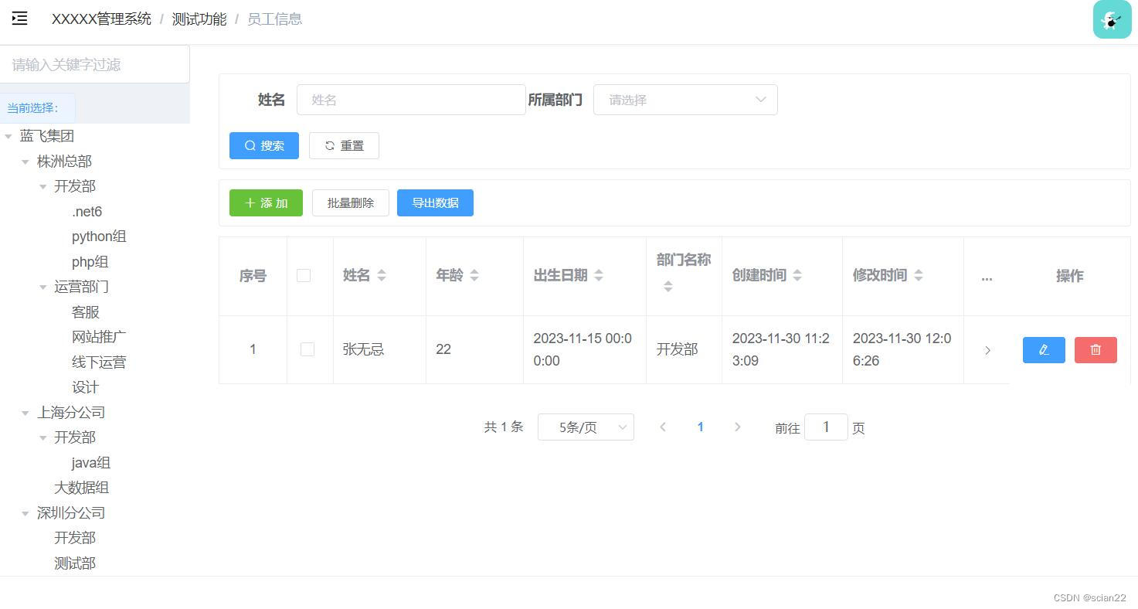Select python组 in department tree
This screenshot has width=1138, height=609.
click(99, 236)
